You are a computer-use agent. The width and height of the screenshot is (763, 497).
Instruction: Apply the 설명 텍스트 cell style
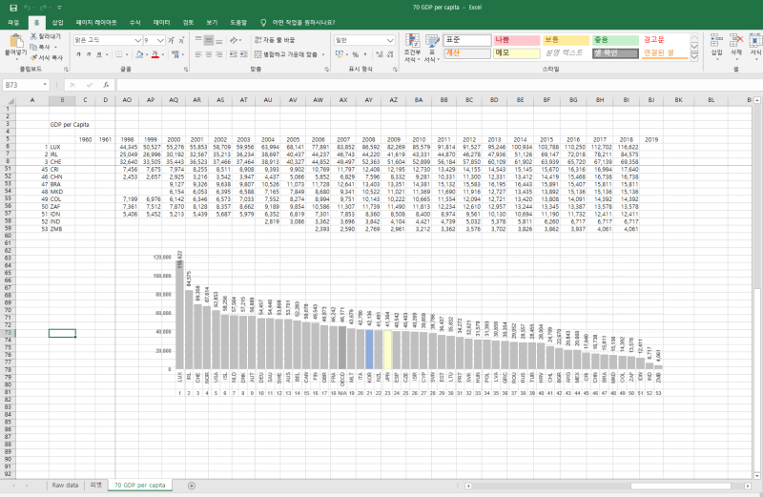point(566,53)
